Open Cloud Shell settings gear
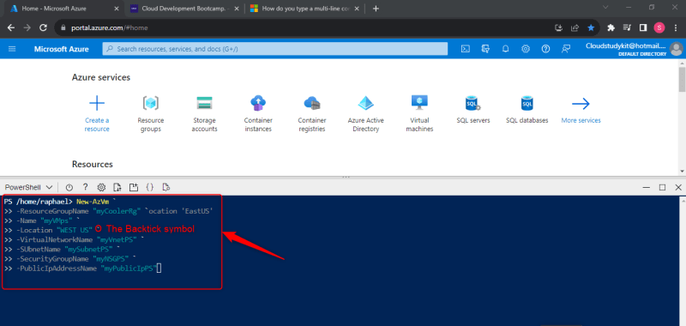This screenshot has width=686, height=326. point(101,187)
